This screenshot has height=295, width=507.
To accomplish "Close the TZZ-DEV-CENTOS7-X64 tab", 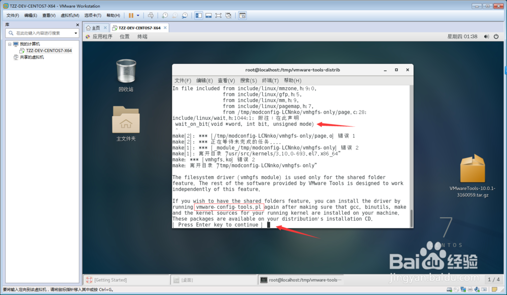I will [165, 28].
